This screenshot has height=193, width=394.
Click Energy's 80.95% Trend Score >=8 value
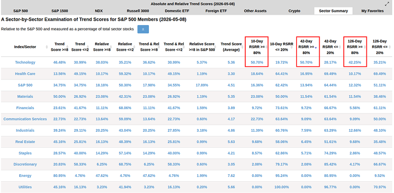coord(59,176)
